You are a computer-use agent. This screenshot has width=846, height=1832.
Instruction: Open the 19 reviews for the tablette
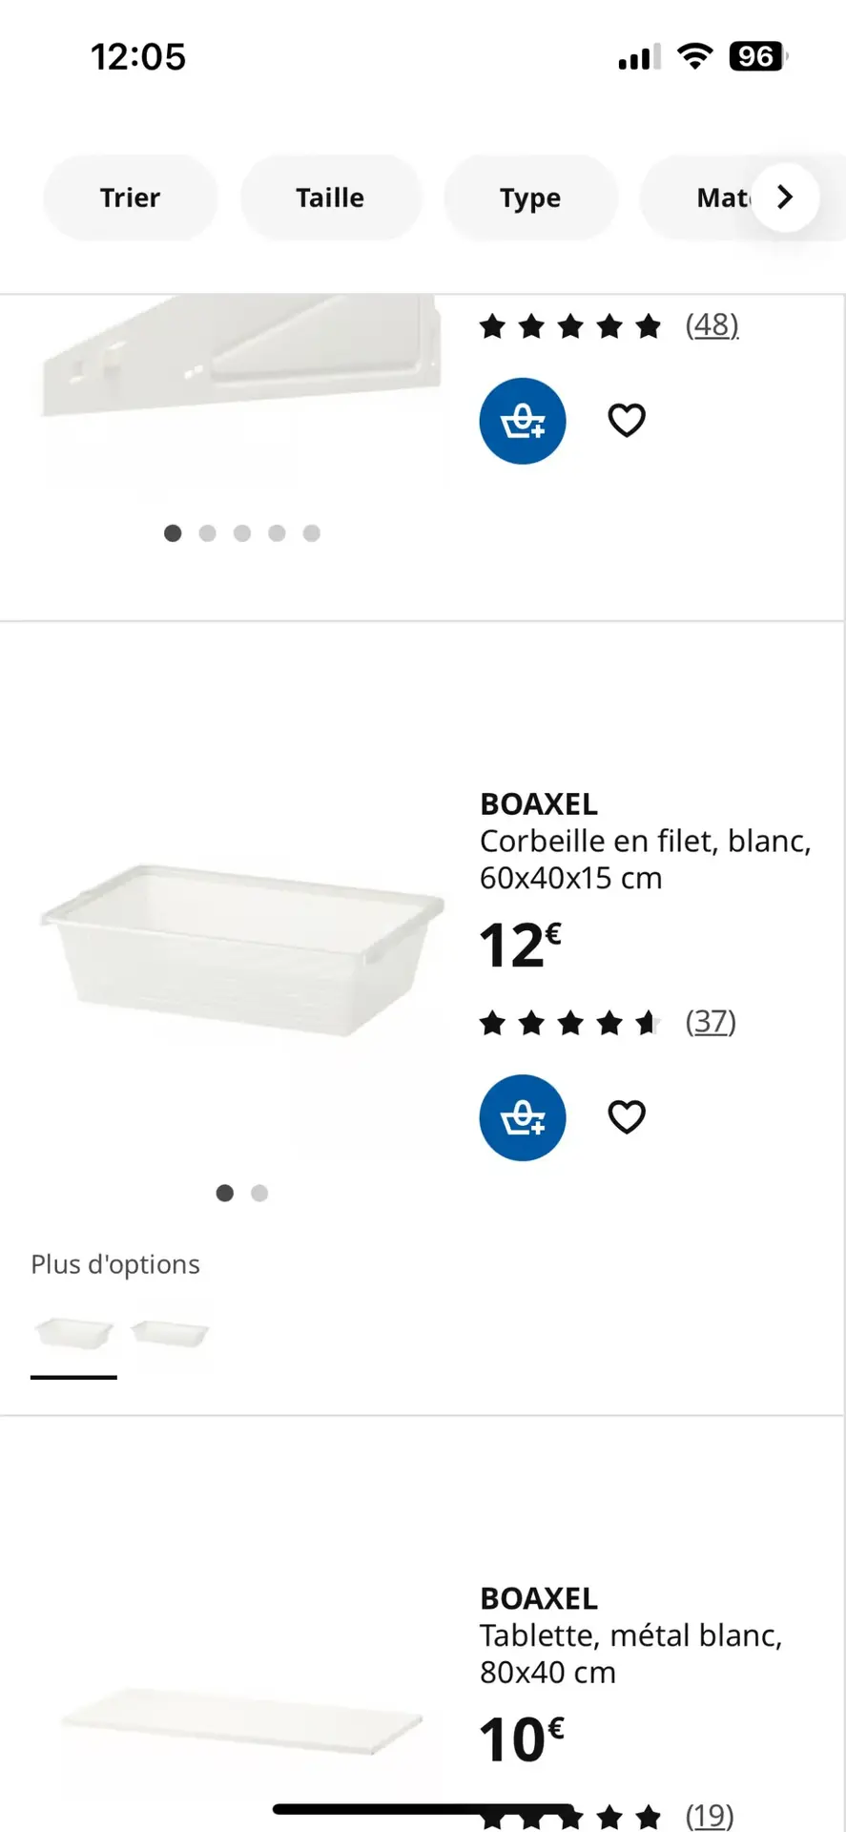[x=711, y=1815]
